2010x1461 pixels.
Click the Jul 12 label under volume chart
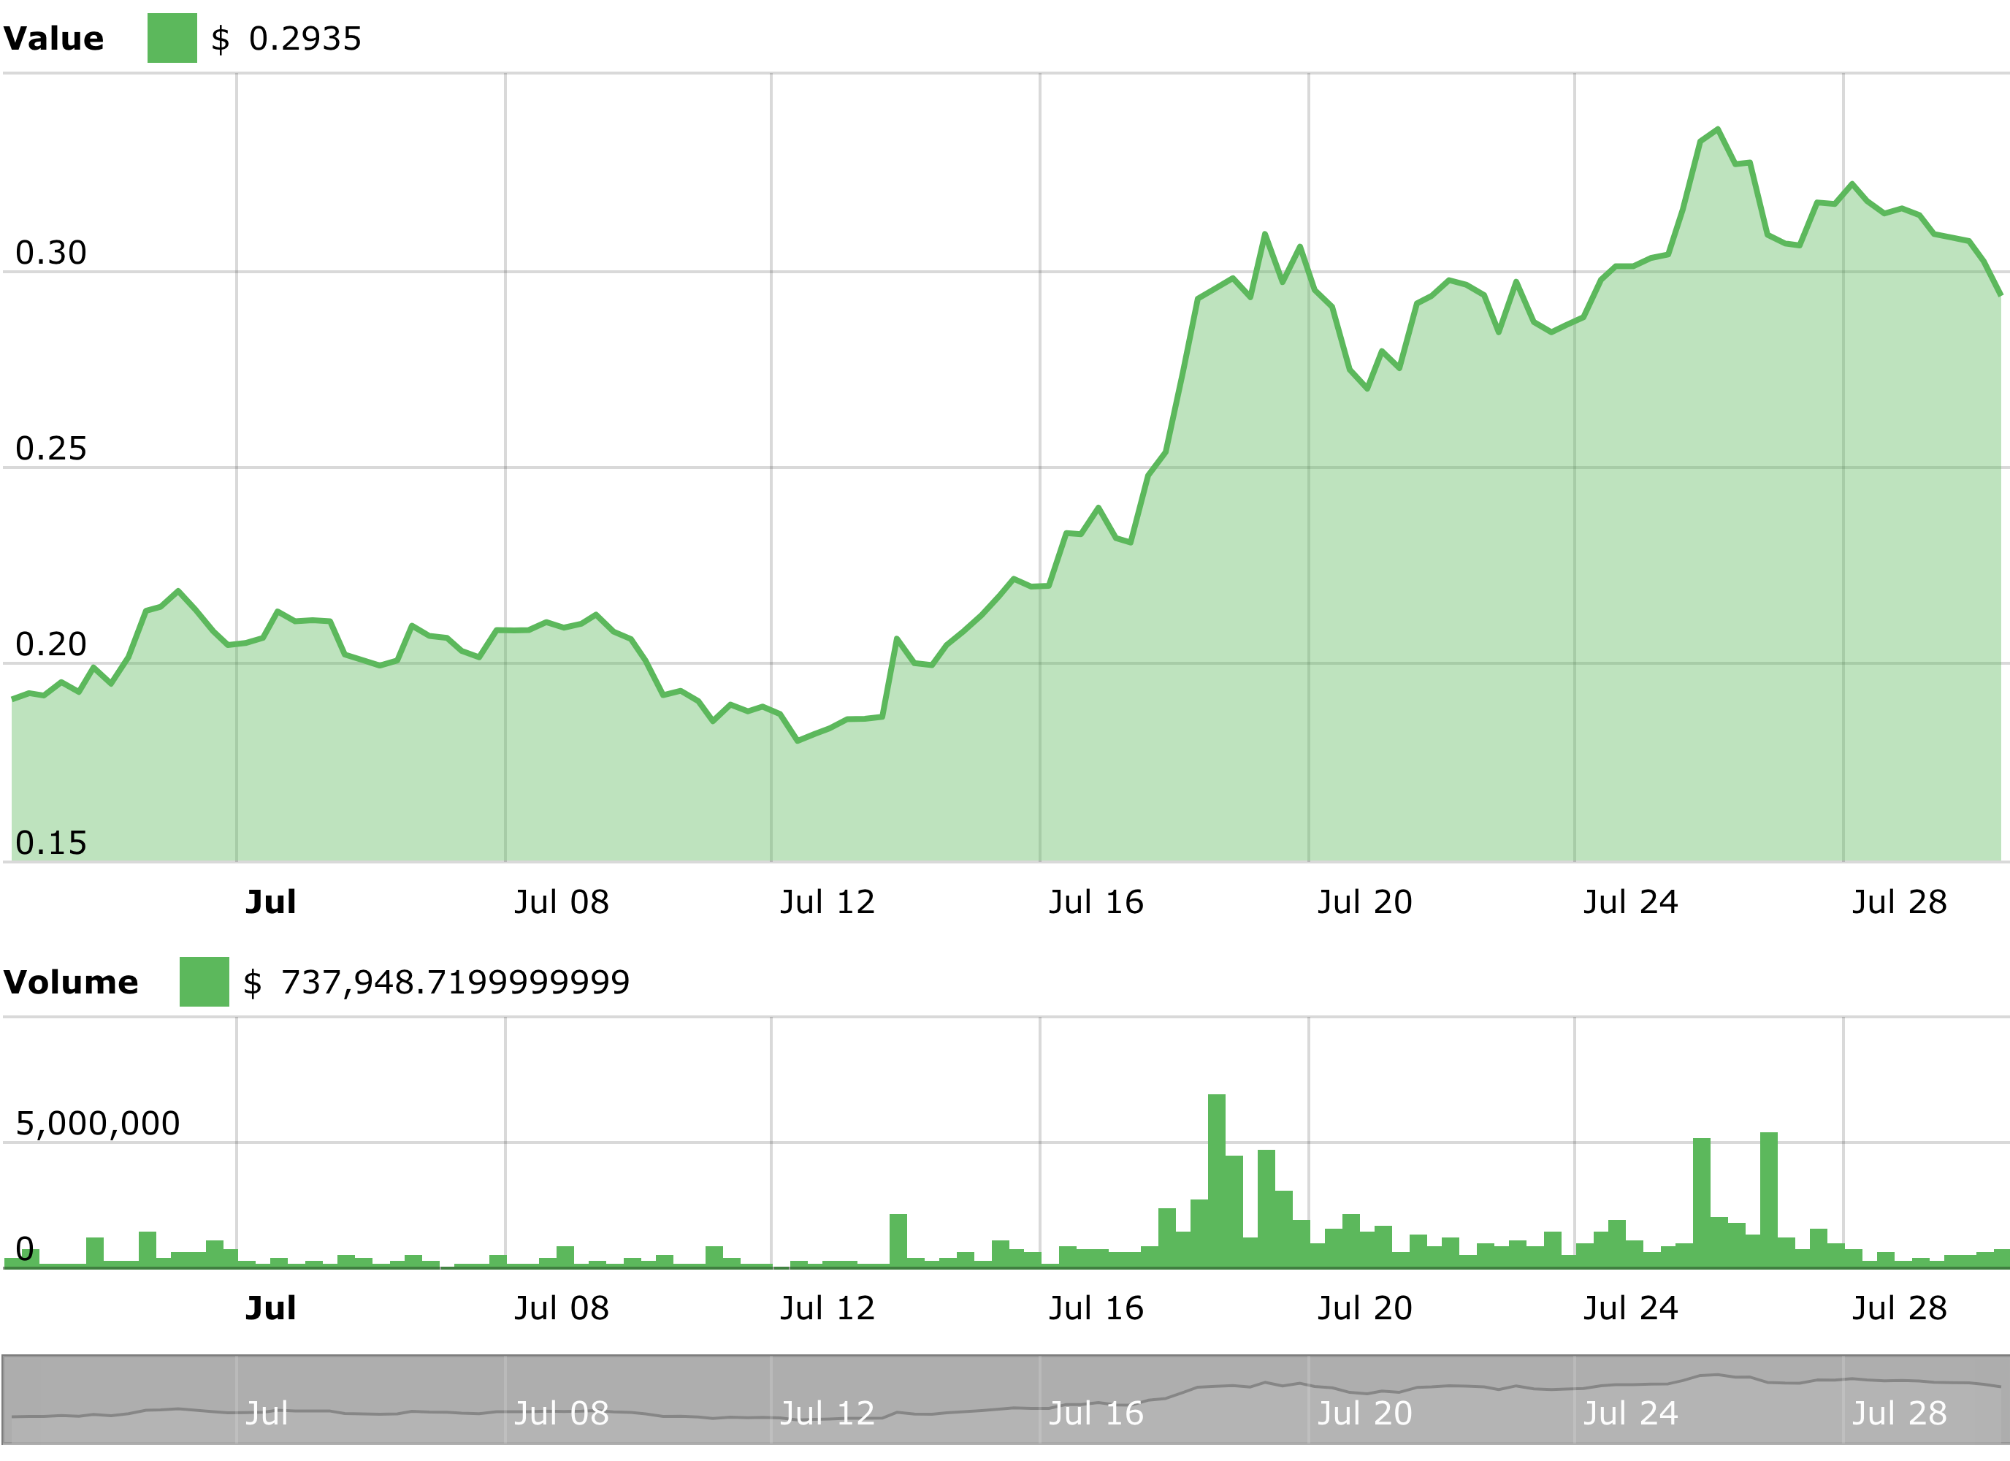tap(828, 1308)
